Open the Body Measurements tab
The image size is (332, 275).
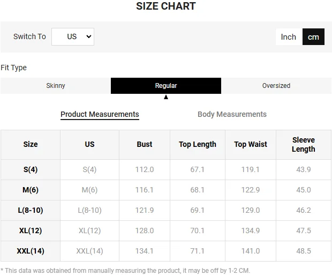point(232,114)
